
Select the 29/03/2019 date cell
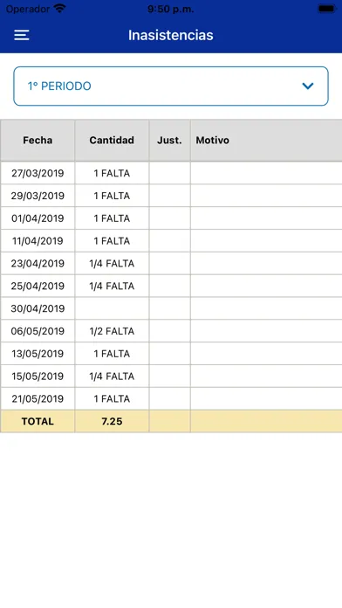point(38,196)
